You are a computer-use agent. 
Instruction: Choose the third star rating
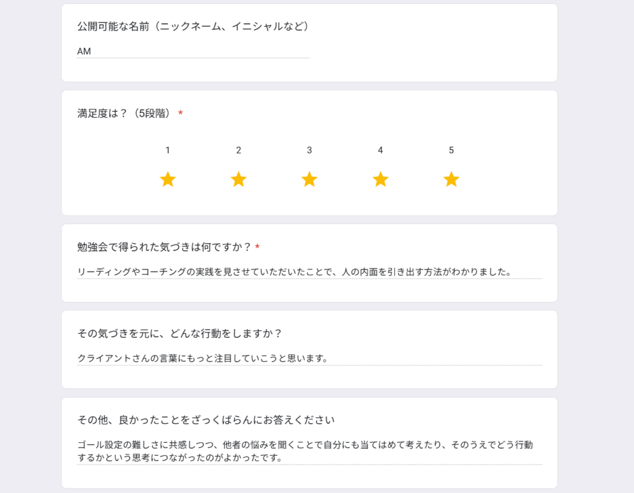tap(310, 179)
